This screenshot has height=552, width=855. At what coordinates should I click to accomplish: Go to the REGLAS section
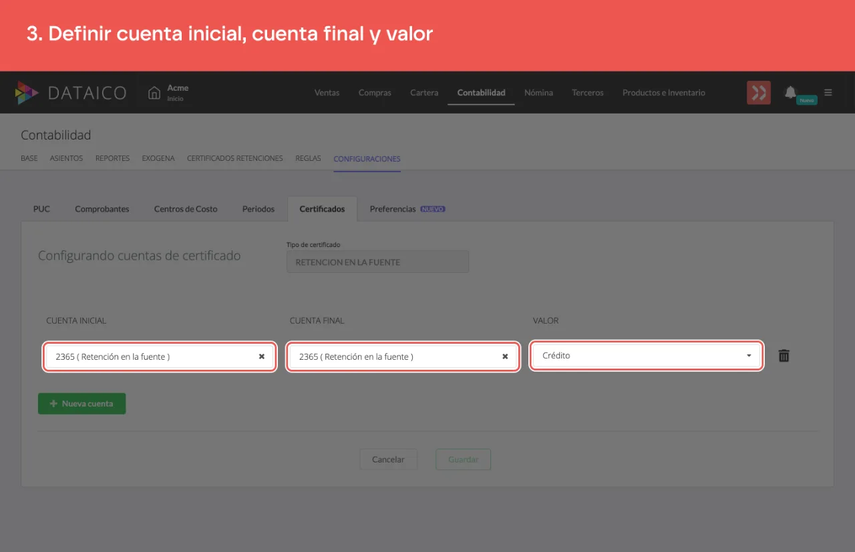308,159
